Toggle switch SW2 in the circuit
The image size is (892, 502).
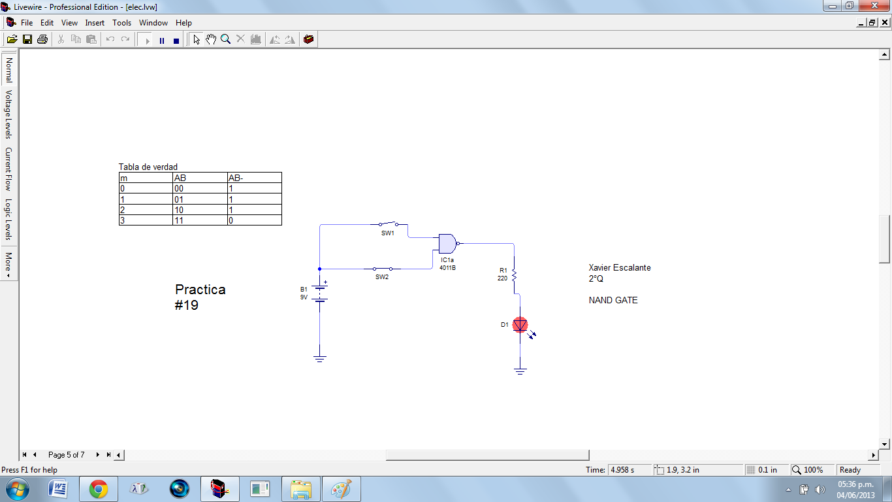pyautogui.click(x=382, y=268)
